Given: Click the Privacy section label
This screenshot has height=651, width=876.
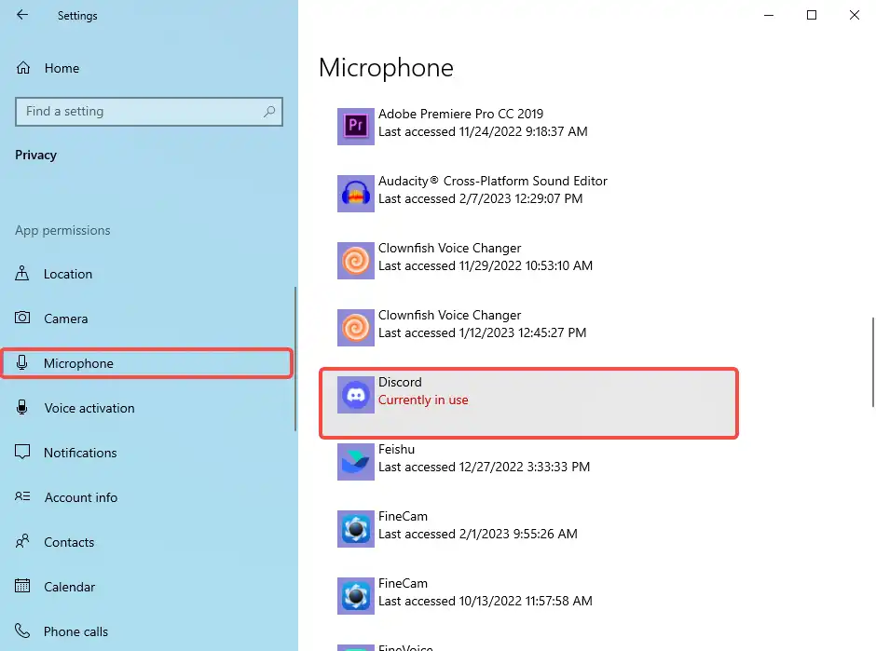Looking at the screenshot, I should [35, 156].
